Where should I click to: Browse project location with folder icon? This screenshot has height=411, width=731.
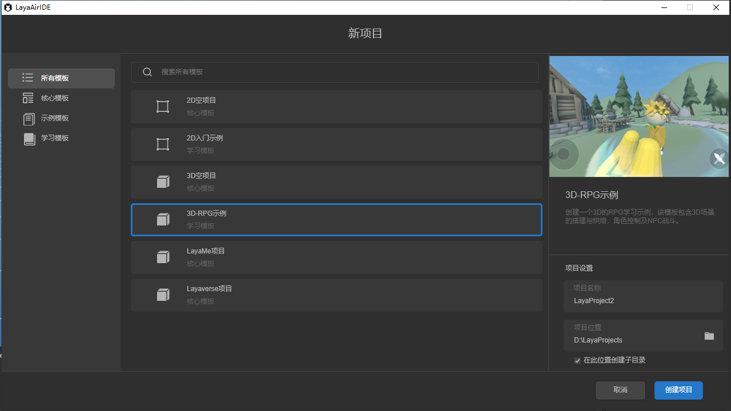click(709, 336)
